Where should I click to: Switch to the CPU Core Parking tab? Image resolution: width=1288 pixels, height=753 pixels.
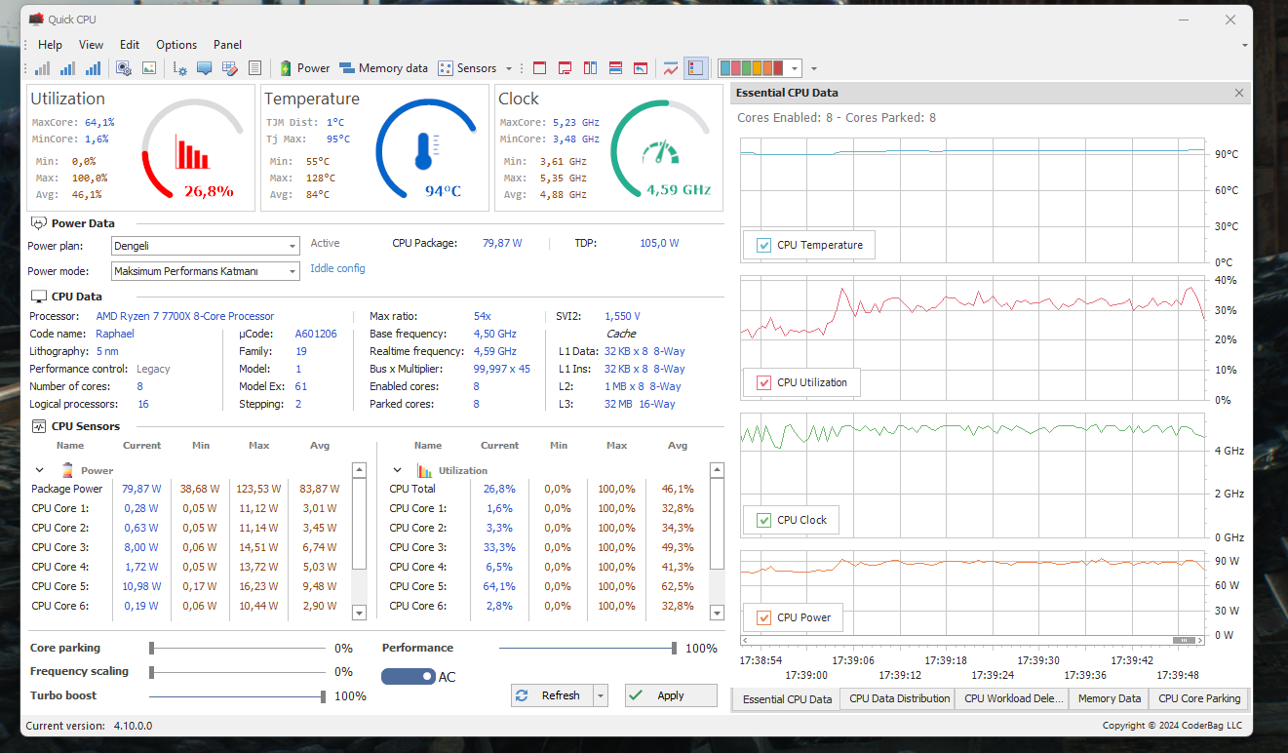pos(1199,698)
